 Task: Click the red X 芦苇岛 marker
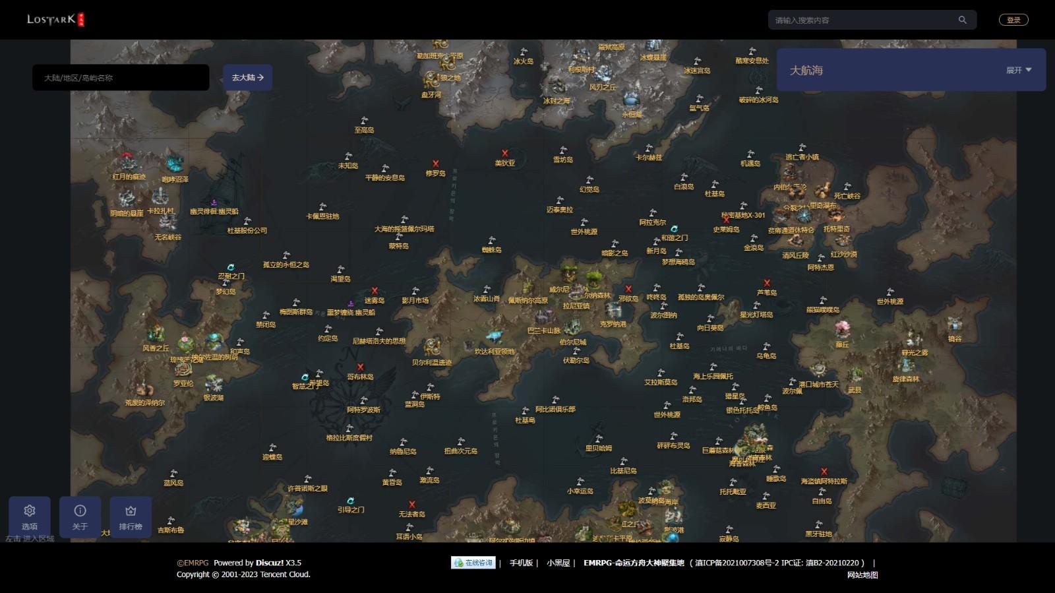tap(767, 283)
